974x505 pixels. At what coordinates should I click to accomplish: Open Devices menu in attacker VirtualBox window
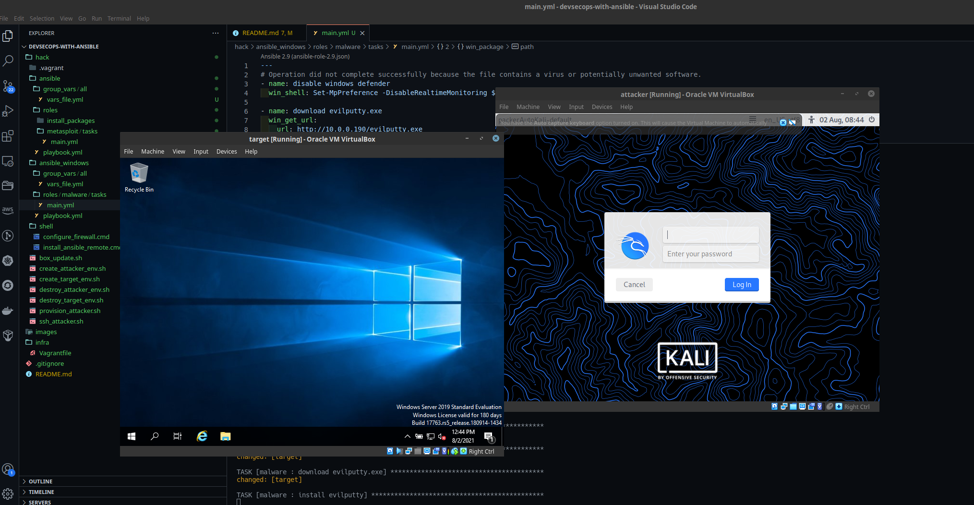click(602, 107)
